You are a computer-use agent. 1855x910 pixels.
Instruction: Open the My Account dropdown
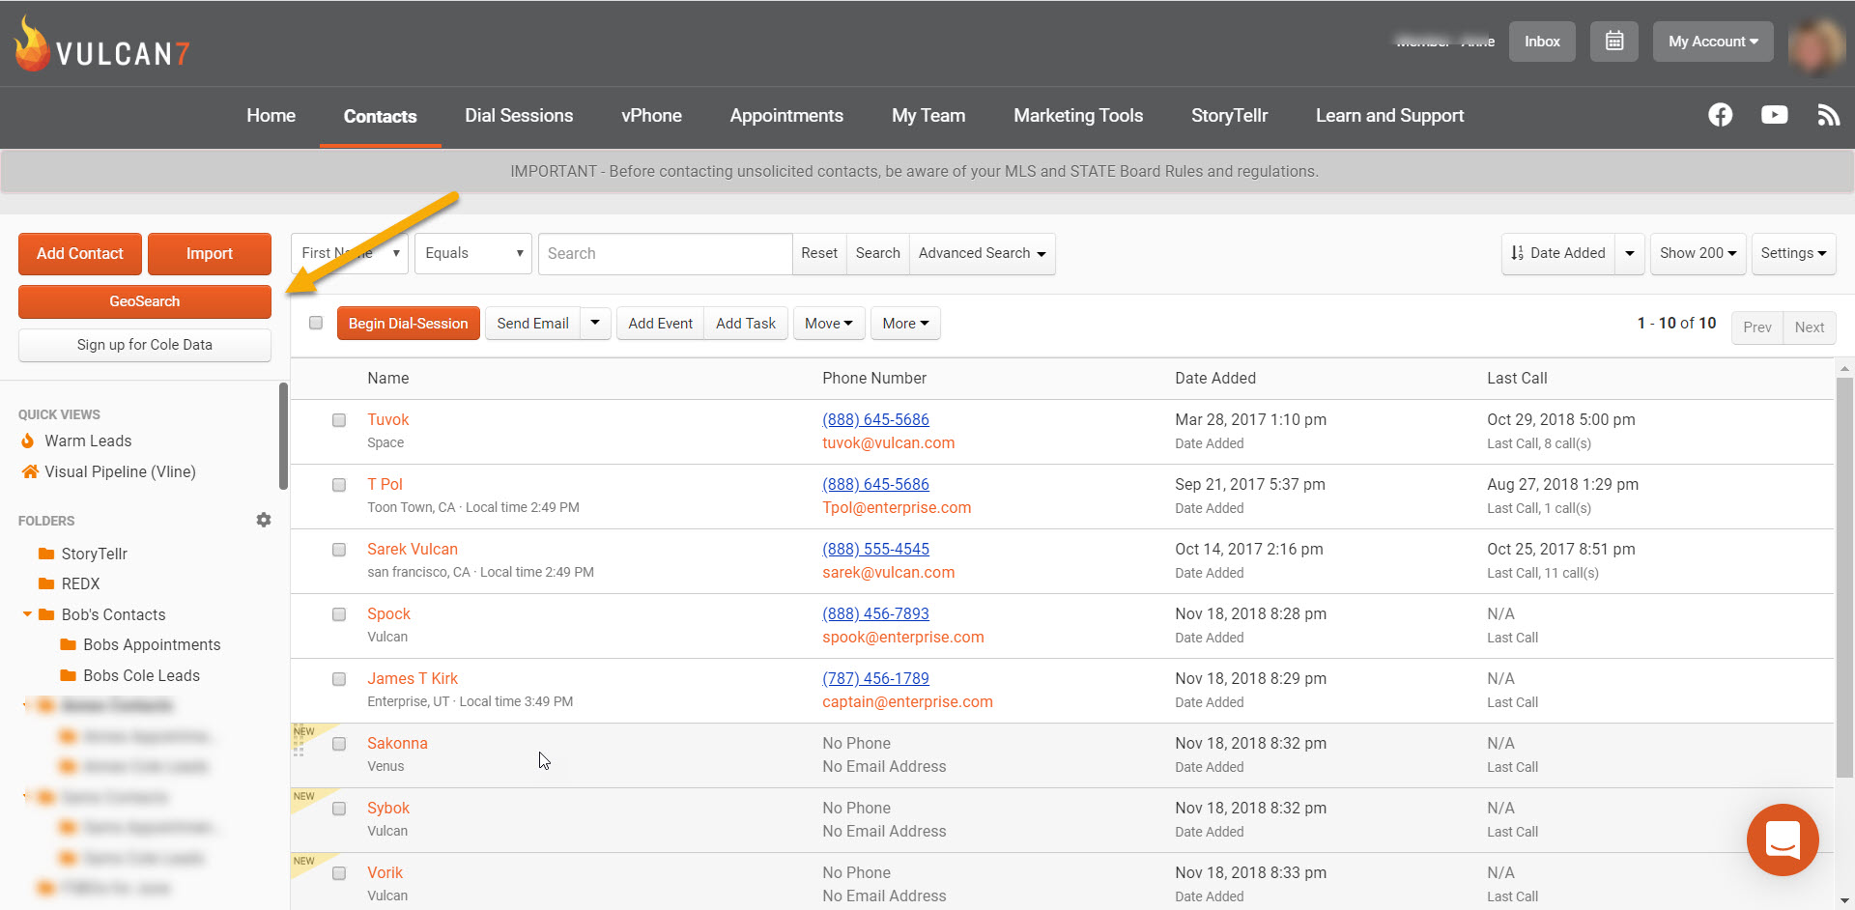point(1713,42)
